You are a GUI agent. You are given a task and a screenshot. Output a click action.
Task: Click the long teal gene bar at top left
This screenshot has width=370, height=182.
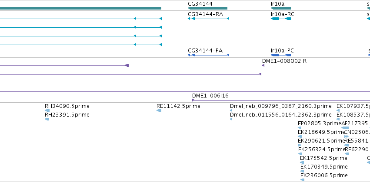tap(80, 8)
